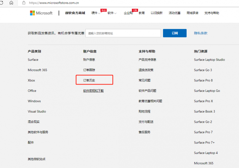Open the Surface Pro X link
This screenshot has width=239, height=168.
pos(204,101)
